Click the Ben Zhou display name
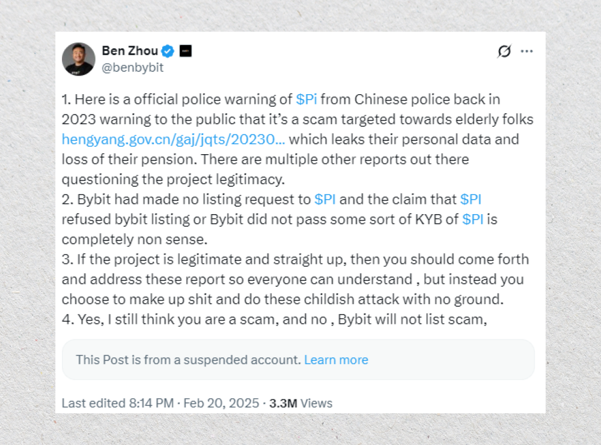 coord(130,51)
